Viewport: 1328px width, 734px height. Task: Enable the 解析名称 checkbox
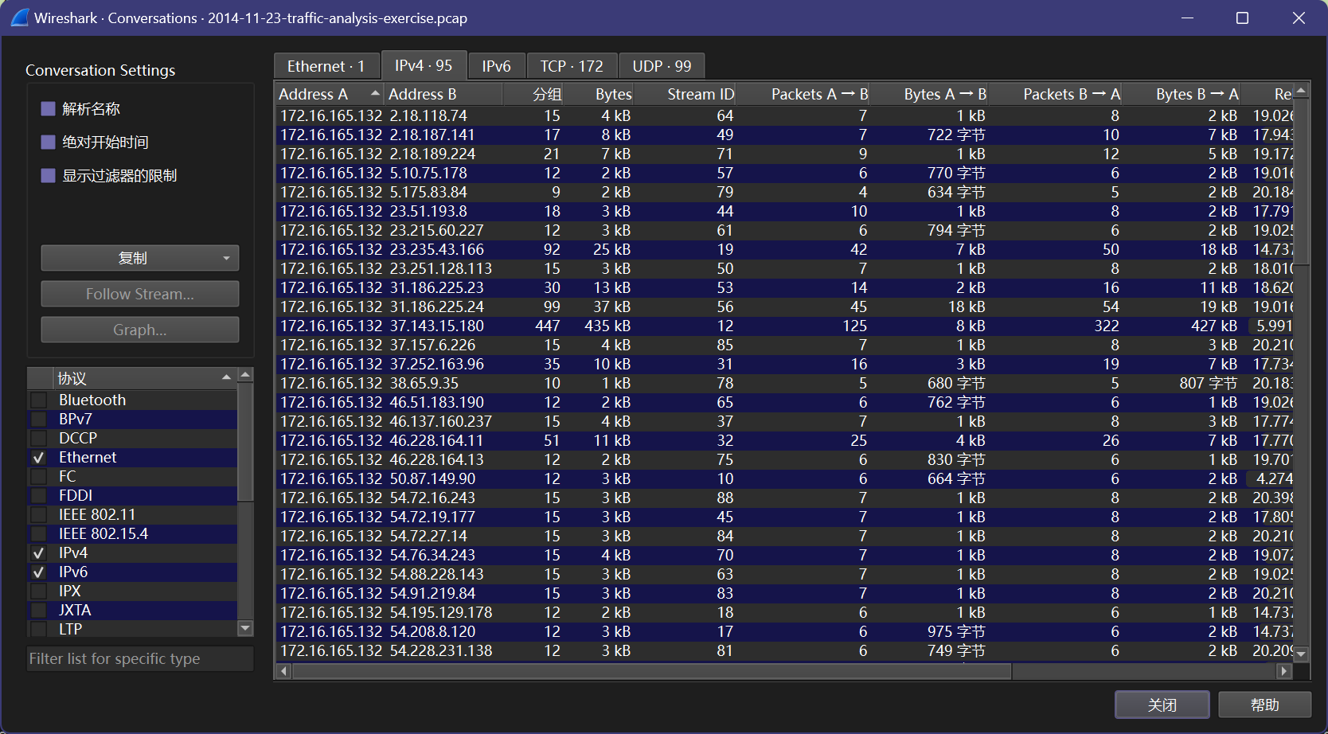coord(48,108)
